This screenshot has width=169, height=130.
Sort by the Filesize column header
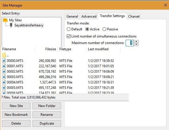pos(51,49)
